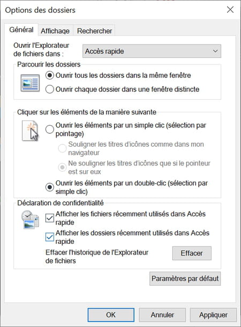Toggle 'Afficher les dossiers récemment utilisés' checkbox
Image resolution: width=241 pixels, height=327 pixels.
coord(50,237)
